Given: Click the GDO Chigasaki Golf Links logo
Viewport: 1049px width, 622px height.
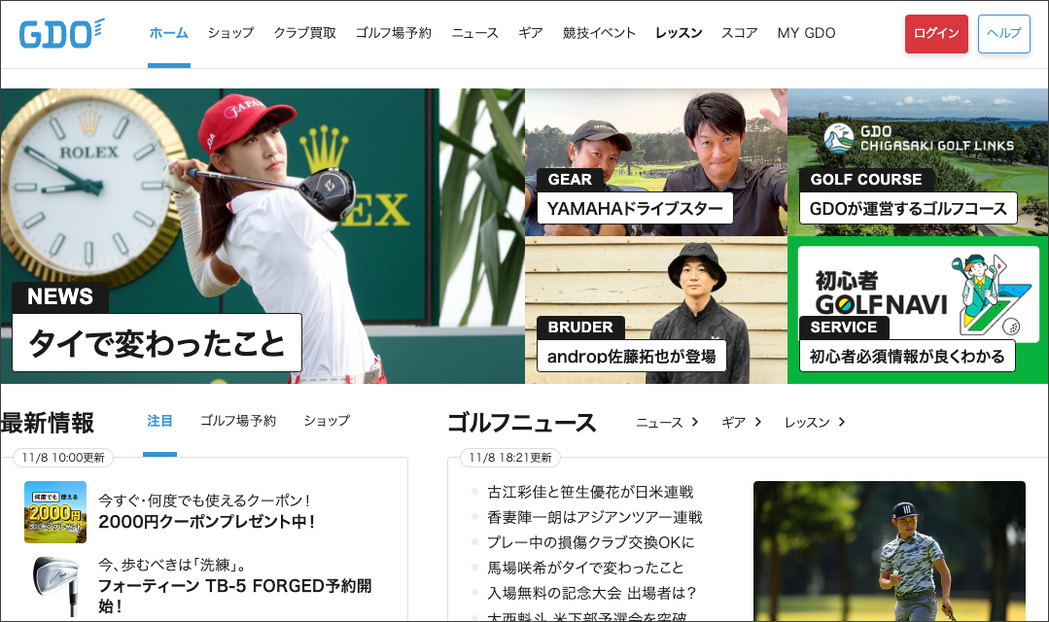Looking at the screenshot, I should [918, 138].
